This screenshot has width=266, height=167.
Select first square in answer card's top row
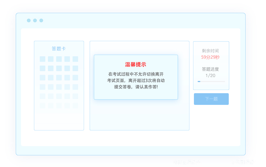[43, 59]
